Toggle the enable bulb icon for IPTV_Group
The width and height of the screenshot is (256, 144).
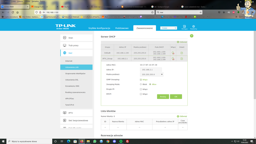[173, 59]
